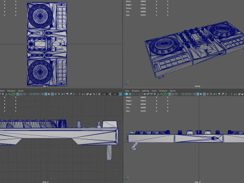Toggle Safe Action in the side view panel toolbar
Screen dimensions: 244x183
click(186, 94)
